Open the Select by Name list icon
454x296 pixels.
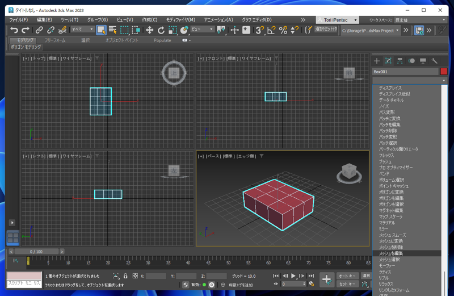click(112, 30)
